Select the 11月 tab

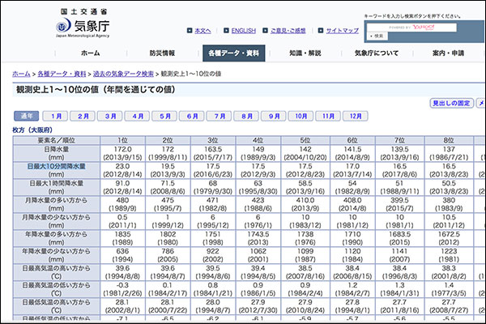329,116
